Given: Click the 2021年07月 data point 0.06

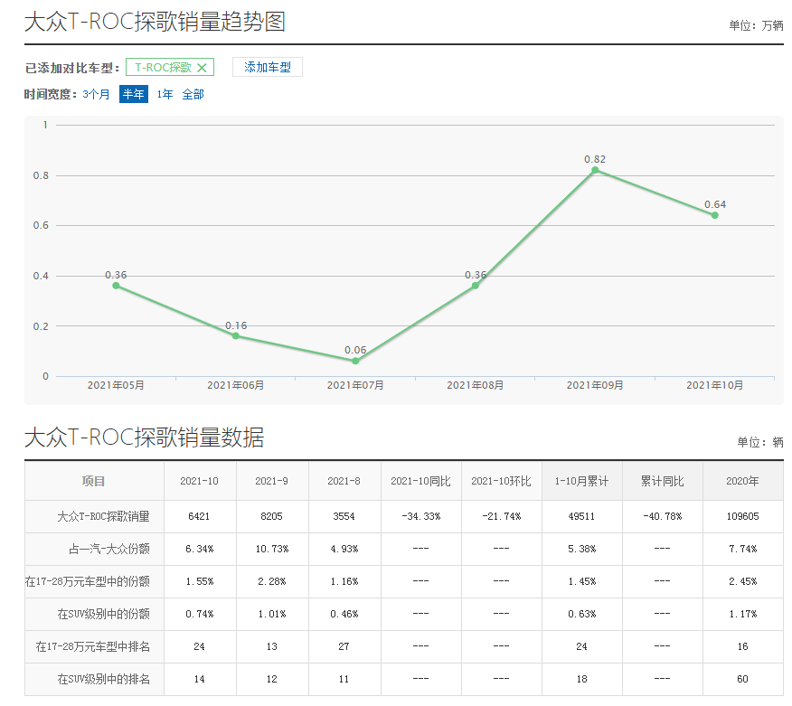Looking at the screenshot, I should point(355,361).
